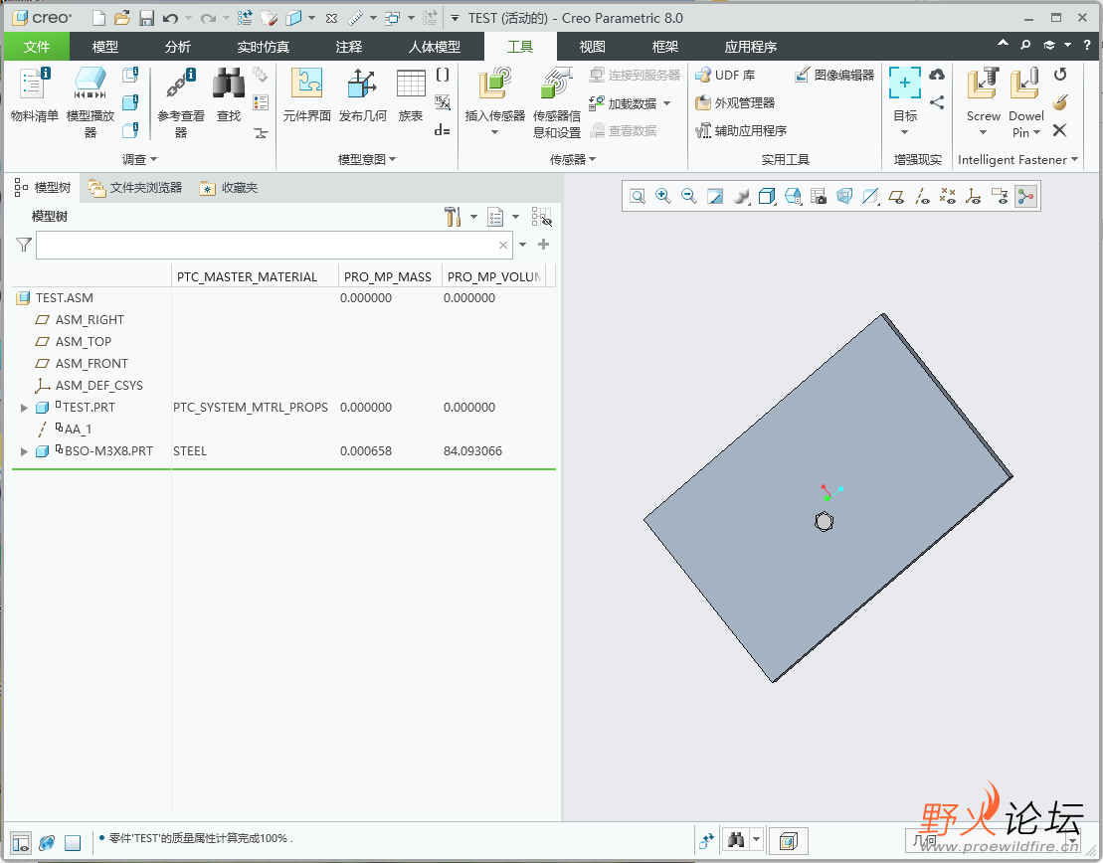Click the Intelligent Fastener update arrow icon
Screen dimensions: 1103x863
tap(1060, 75)
